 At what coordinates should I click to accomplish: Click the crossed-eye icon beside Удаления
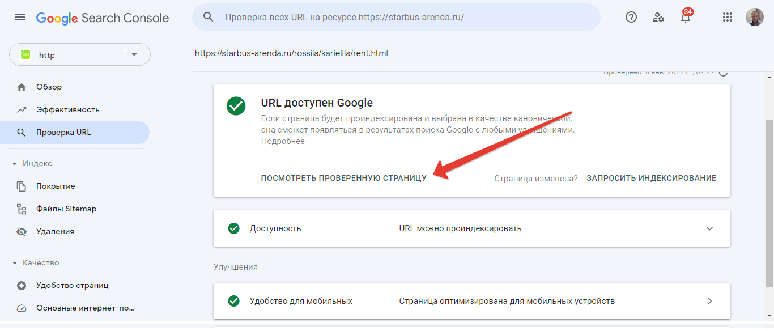click(x=22, y=232)
